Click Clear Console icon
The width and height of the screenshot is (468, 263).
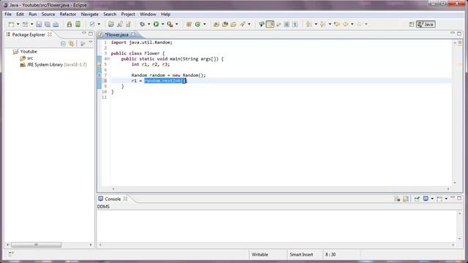coord(397,199)
